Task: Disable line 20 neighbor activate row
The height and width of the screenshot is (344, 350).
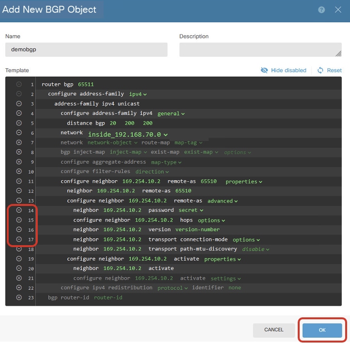Action: point(19,268)
